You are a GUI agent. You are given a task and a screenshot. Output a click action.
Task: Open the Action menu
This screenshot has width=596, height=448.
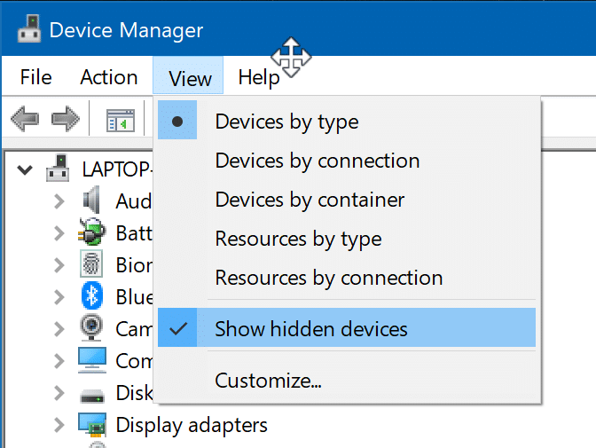point(109,77)
